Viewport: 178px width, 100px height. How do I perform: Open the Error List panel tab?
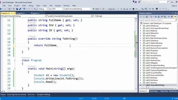click(31, 94)
